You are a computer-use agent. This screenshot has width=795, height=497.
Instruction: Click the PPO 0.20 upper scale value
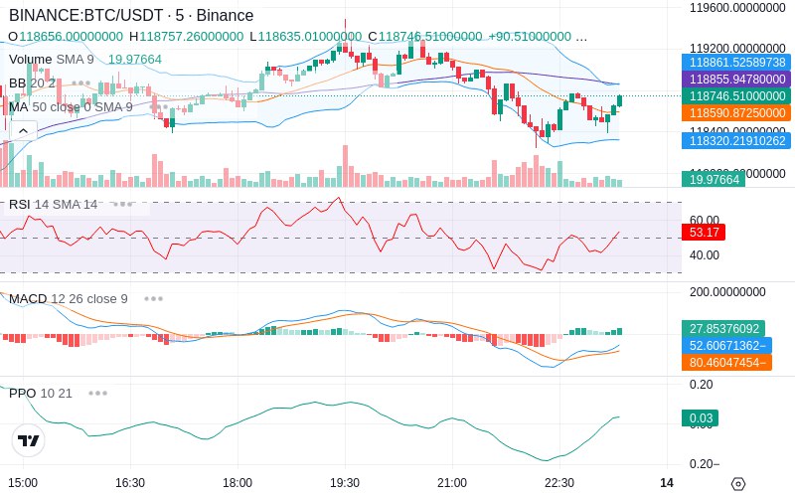coord(701,385)
